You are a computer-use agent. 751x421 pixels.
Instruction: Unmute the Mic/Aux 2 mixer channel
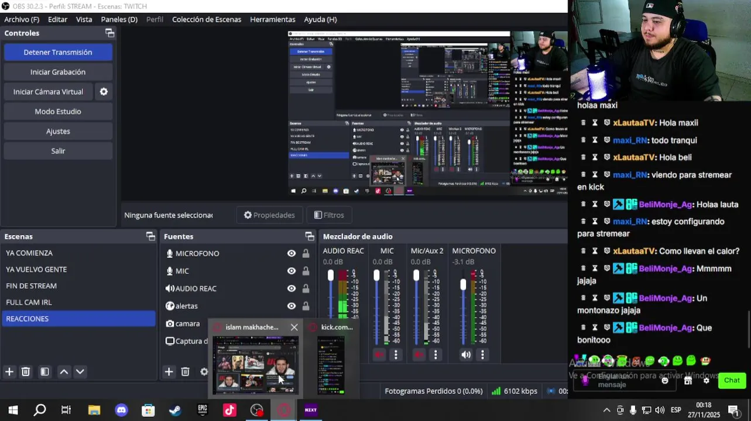[419, 354]
